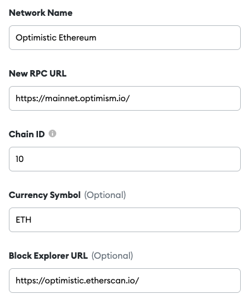The height and width of the screenshot is (303, 249).
Task: Click the ETH text in Currency Symbol
Action: click(23, 220)
